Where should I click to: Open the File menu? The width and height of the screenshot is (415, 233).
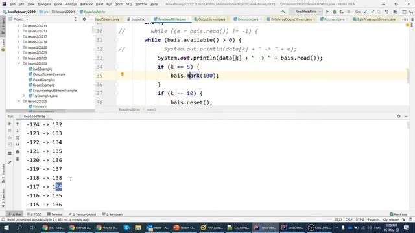[x=12, y=4]
